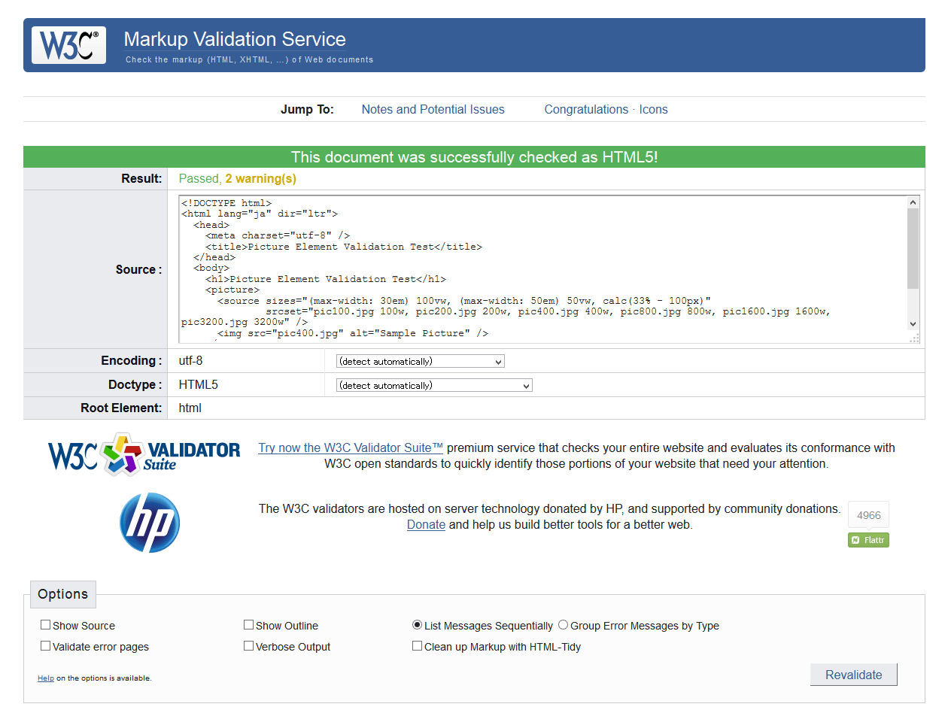Open the encoding detect automatically dropdown
This screenshot has height=722, width=948.
tap(419, 361)
